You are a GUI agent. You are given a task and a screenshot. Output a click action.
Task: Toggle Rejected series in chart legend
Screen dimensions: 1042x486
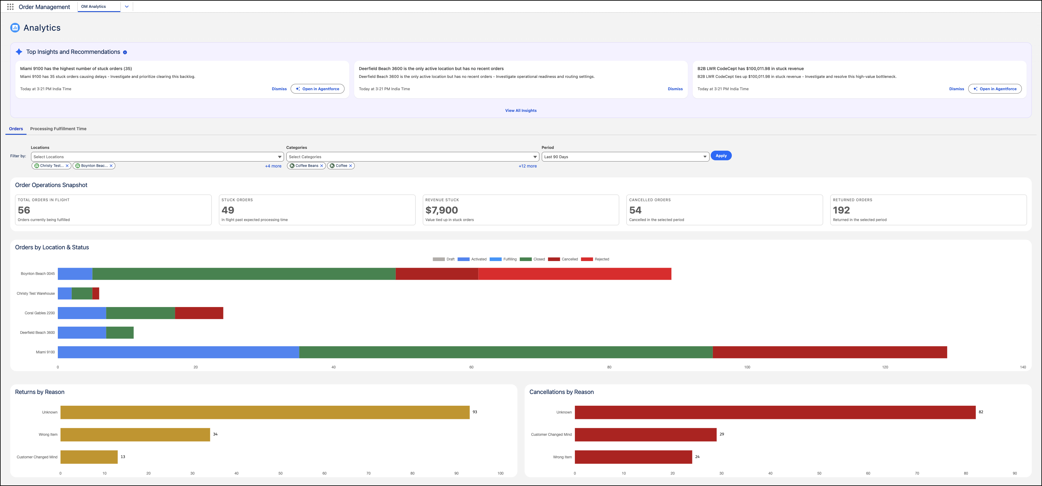(x=594, y=259)
